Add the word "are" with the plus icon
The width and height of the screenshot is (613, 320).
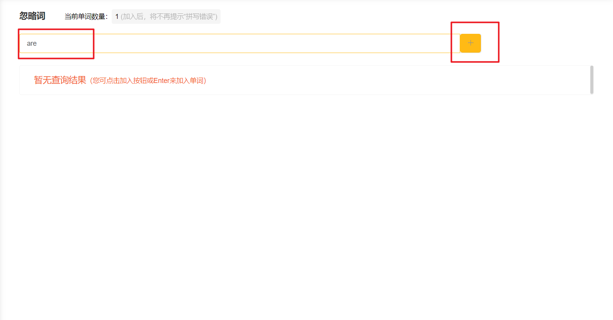pyautogui.click(x=470, y=43)
